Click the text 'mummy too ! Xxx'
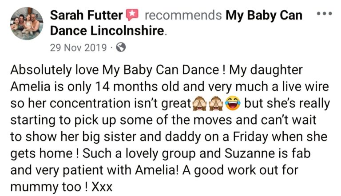Viewport: 341px width, 196px height. [61, 187]
